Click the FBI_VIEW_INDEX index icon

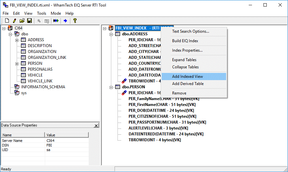coord(111,28)
